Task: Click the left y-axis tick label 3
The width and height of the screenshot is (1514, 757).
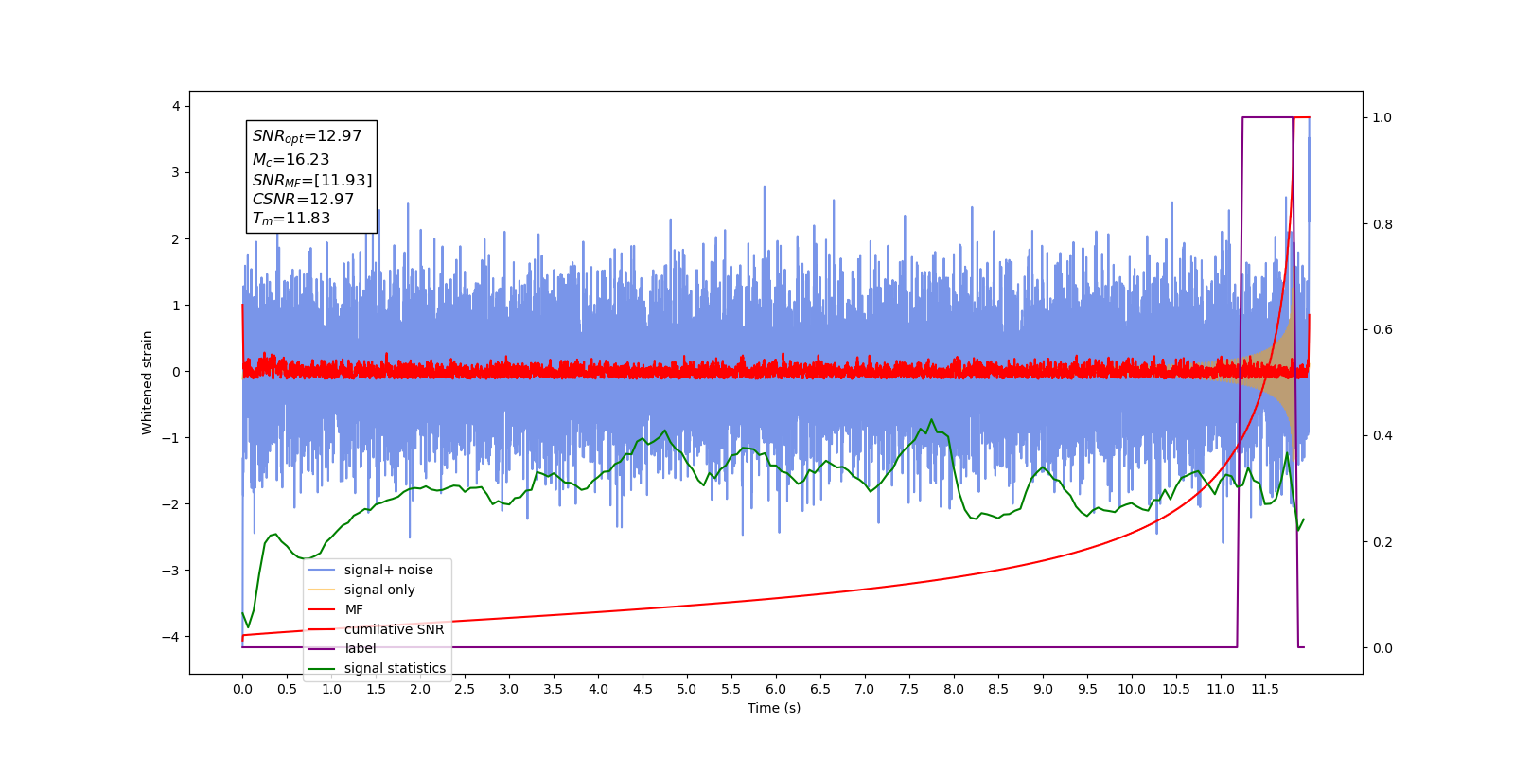Action: tap(176, 172)
